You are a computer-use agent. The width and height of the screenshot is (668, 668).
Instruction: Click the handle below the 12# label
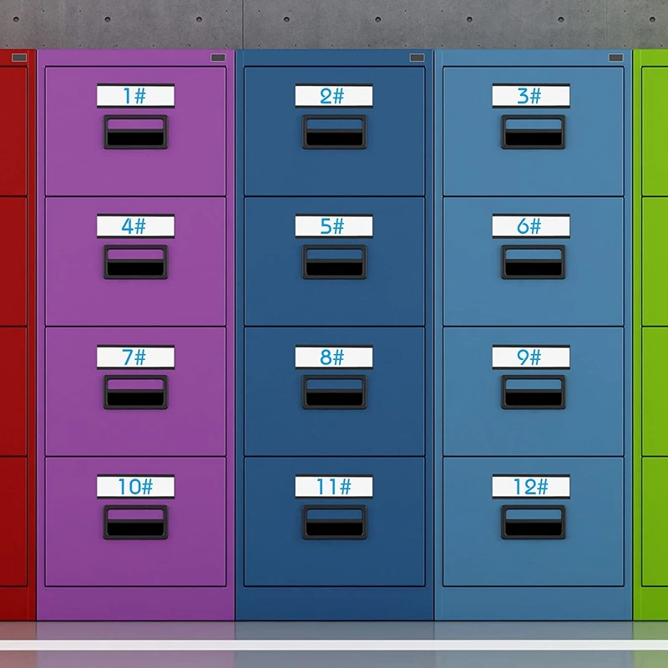coord(534,523)
